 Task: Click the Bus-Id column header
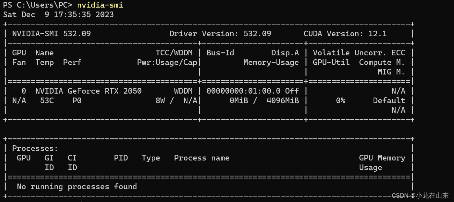pos(220,53)
